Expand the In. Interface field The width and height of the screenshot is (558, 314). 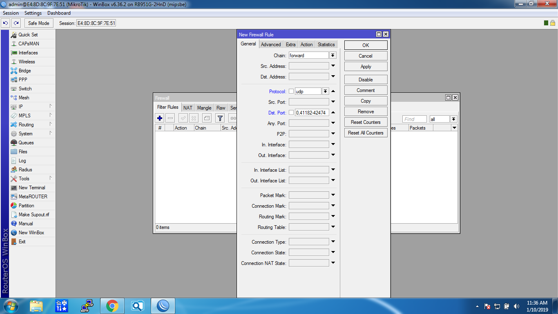[x=333, y=144]
